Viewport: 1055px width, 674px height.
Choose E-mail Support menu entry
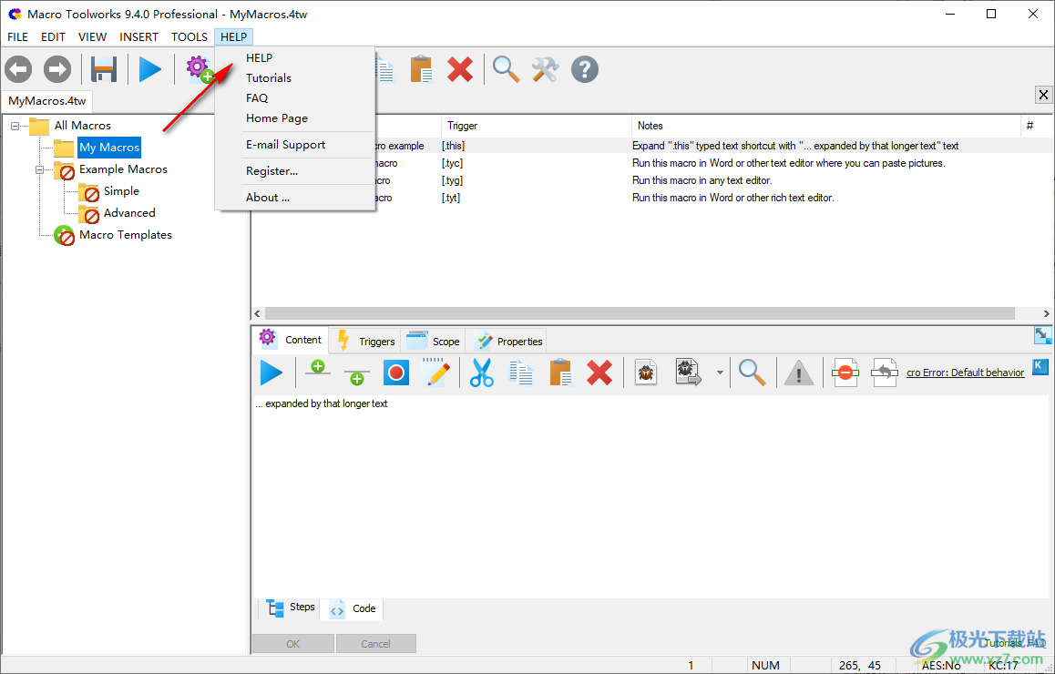pos(294,145)
